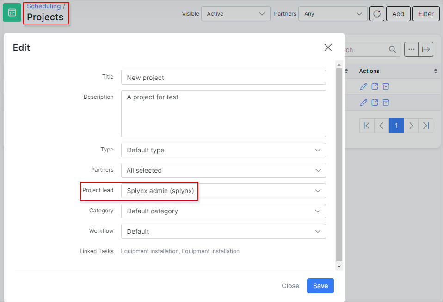The height and width of the screenshot is (302, 443).
Task: Click into the Title input field
Action: (x=223, y=77)
